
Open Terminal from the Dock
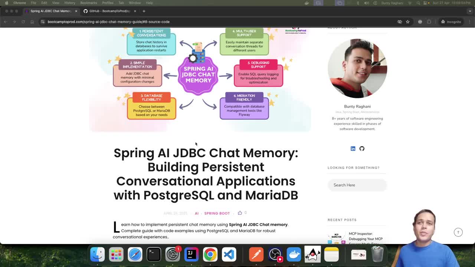tap(154, 254)
